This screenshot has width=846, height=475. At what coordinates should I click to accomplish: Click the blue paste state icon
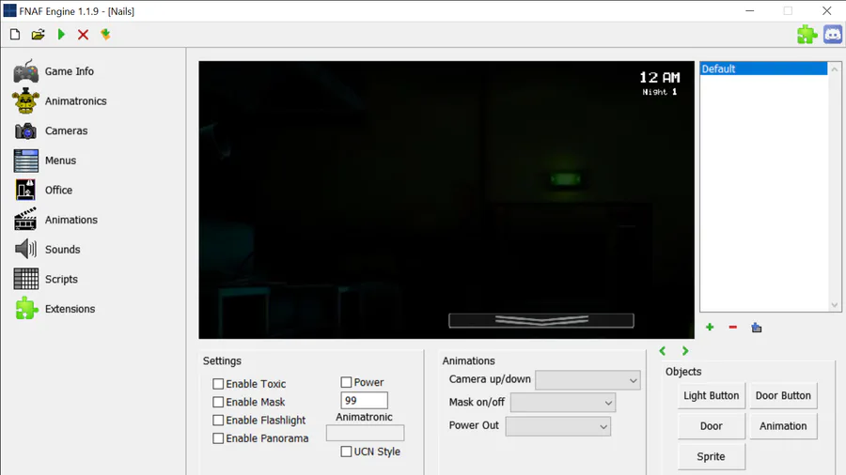(x=757, y=328)
